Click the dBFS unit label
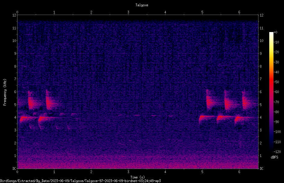Viewport: 284px width, 183px height. 274,157
